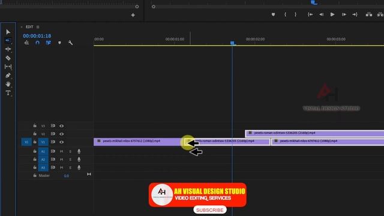Select the Selection tool arrow

pyautogui.click(x=8, y=32)
